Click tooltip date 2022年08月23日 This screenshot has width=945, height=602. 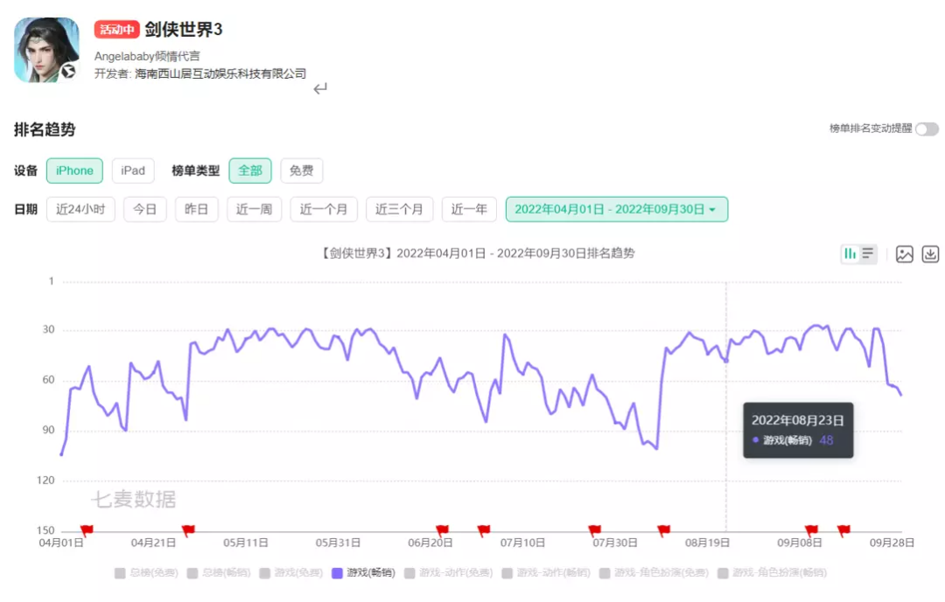[797, 420]
